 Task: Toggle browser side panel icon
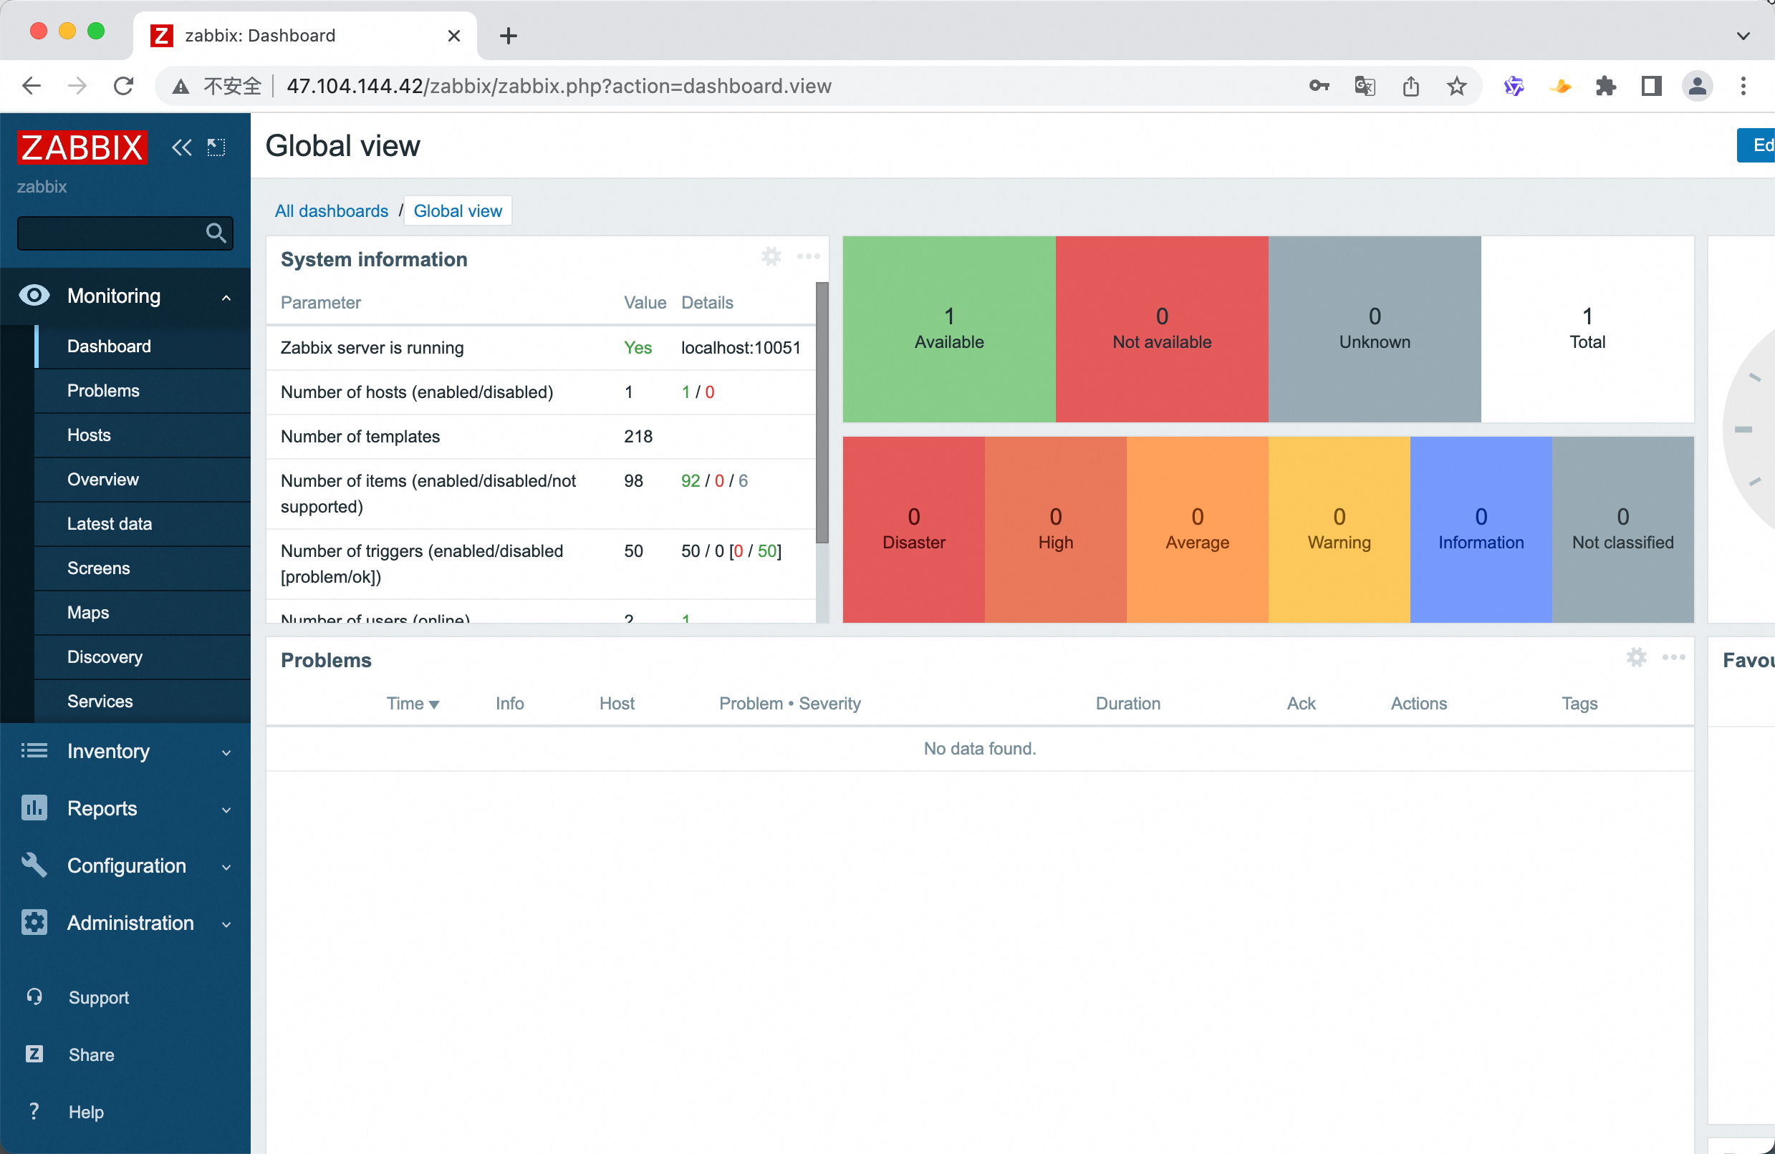1651,86
